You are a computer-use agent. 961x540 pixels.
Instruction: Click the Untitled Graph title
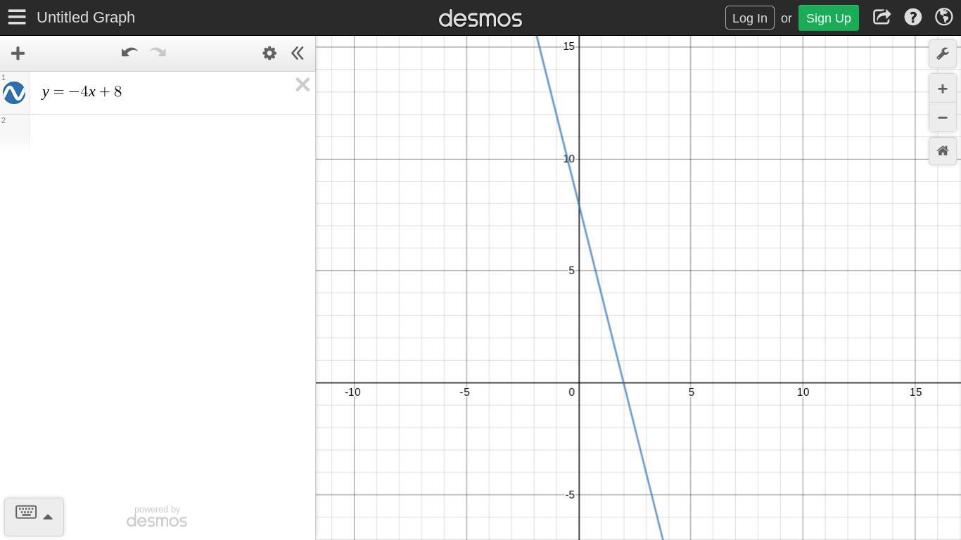point(86,18)
